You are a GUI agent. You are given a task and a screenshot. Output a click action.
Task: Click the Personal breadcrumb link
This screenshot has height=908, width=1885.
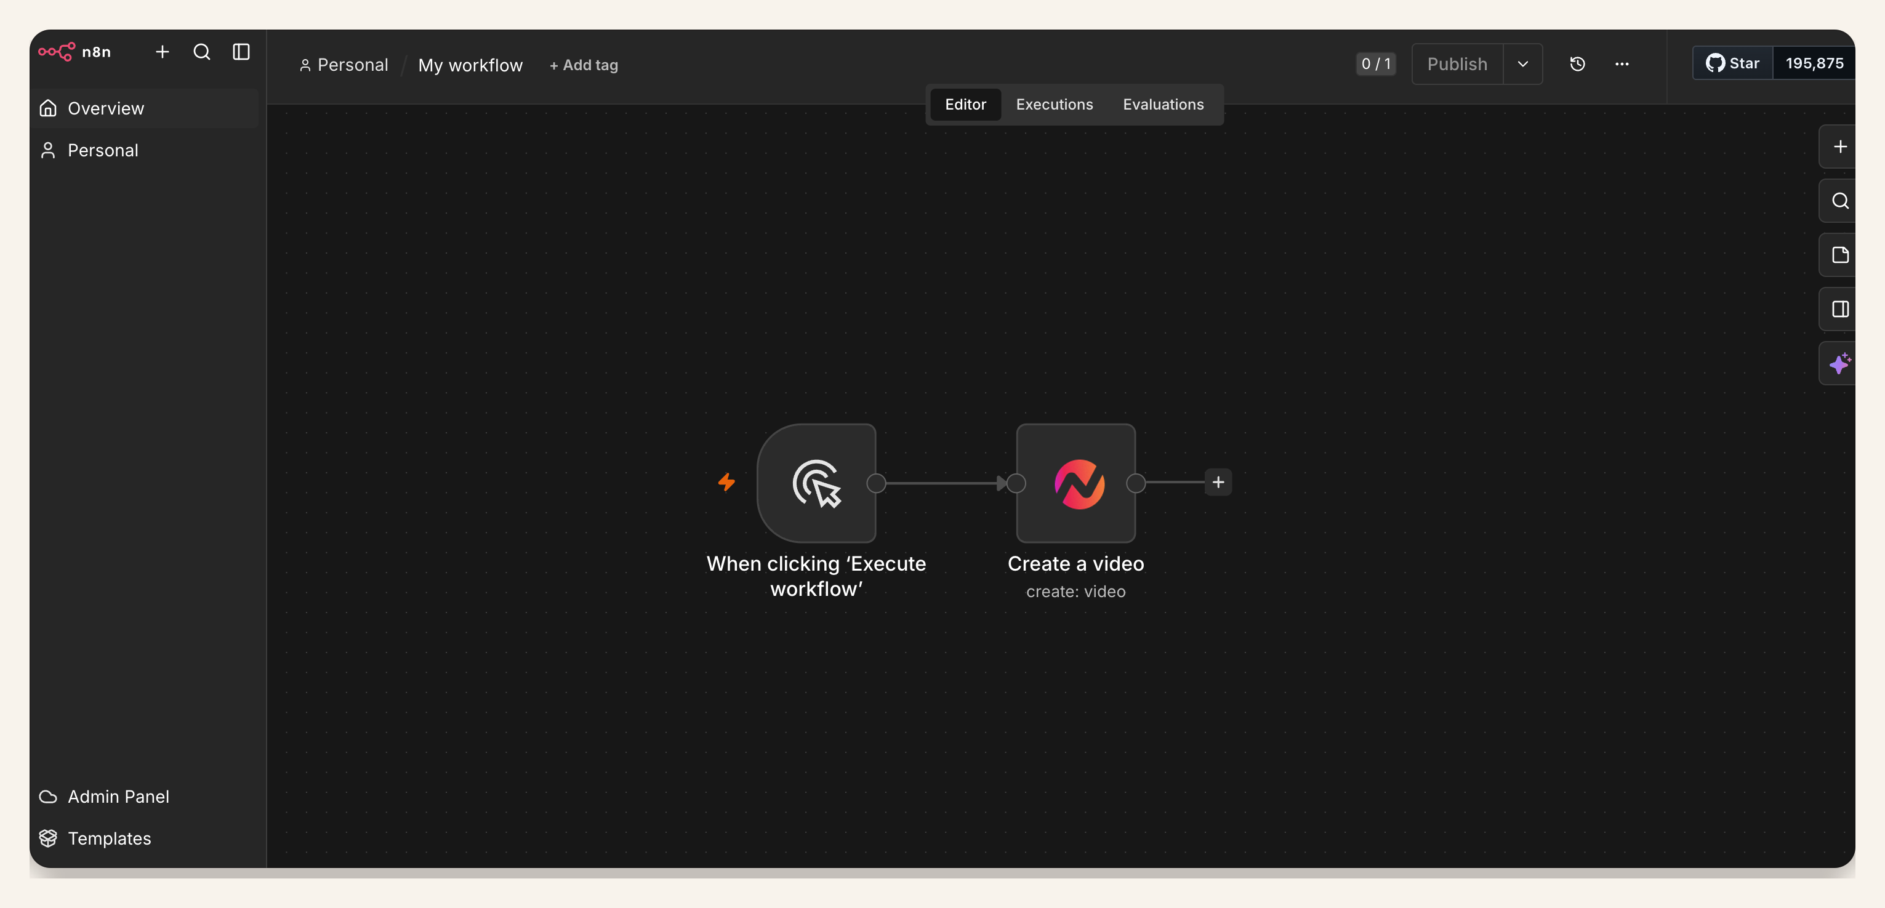pos(344,65)
